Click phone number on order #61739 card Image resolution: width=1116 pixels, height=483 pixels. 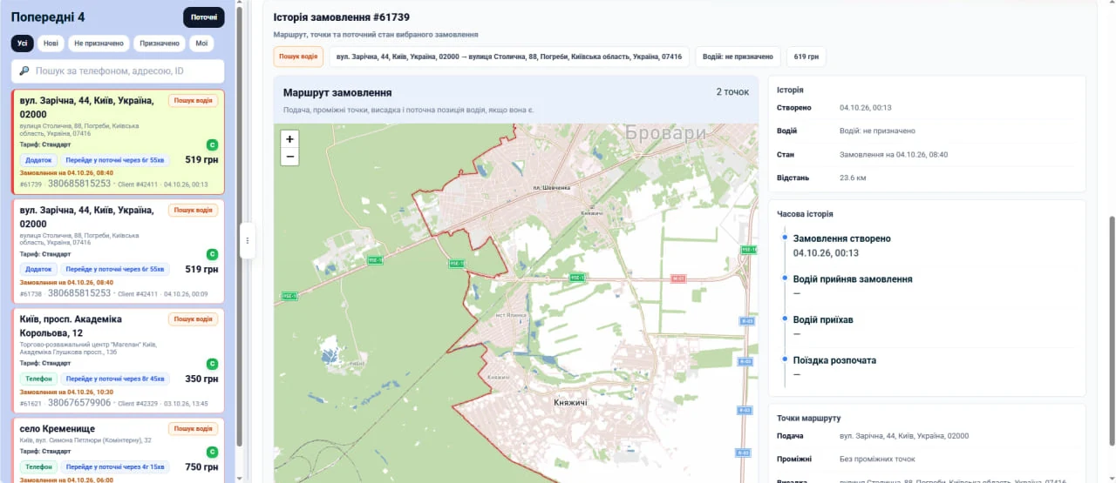coord(79,184)
